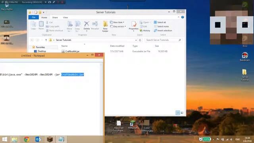Open the clock in system tray

247,139
